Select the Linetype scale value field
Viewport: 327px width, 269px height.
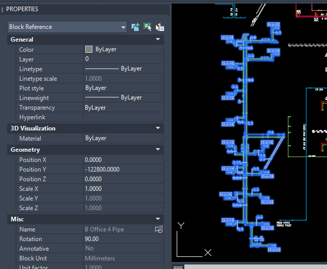pyautogui.click(x=123, y=78)
